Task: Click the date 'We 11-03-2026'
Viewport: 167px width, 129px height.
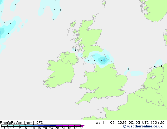Action: tap(111, 123)
